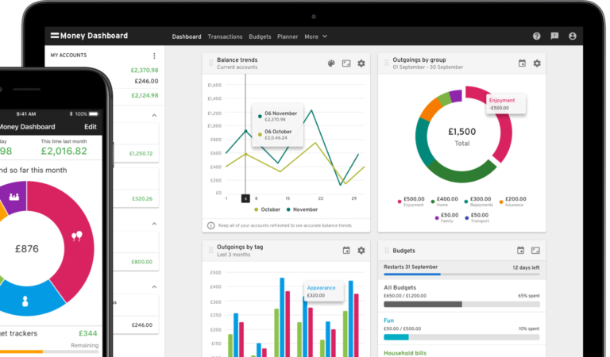Toggle the £50.00 Transport legend entry
This screenshot has height=357, width=610.
click(477, 217)
